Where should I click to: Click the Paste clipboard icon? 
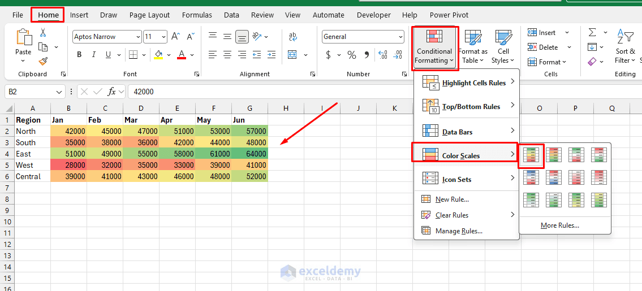(23, 37)
